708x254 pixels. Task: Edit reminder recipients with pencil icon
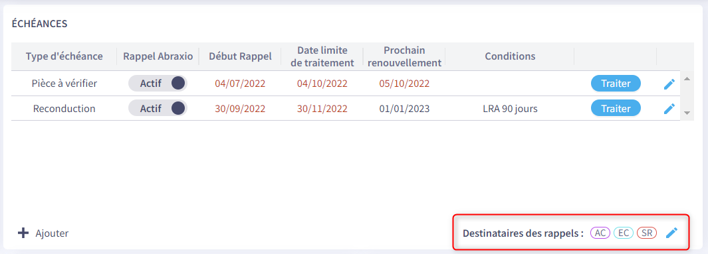672,233
